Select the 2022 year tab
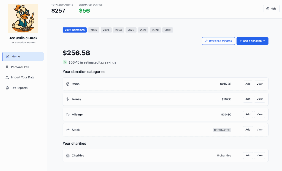This screenshot has height=171, width=282. [131, 30]
